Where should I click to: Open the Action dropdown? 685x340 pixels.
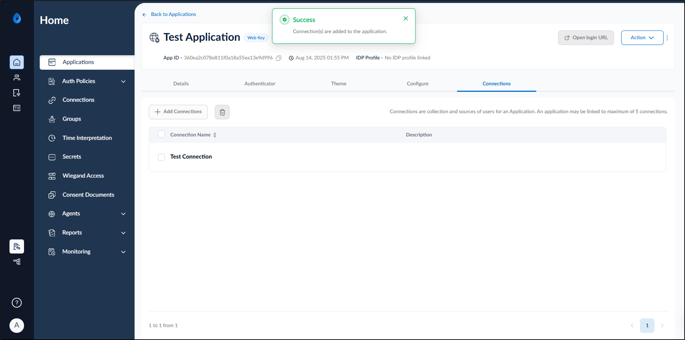point(642,38)
